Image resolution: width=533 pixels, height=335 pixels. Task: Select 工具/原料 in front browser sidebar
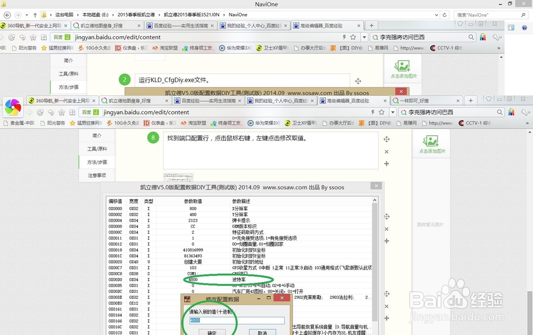[97, 149]
